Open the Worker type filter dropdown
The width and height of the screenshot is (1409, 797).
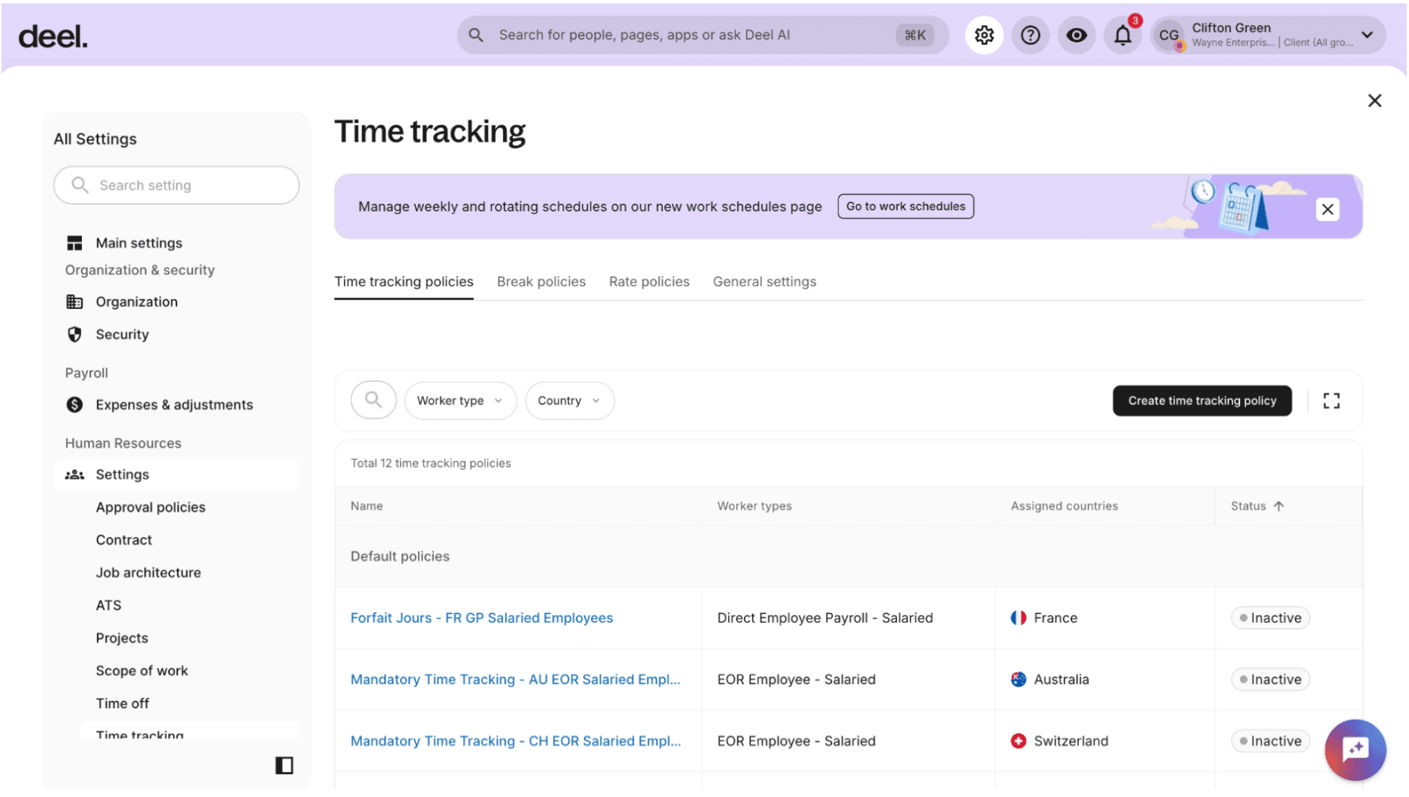pos(460,401)
